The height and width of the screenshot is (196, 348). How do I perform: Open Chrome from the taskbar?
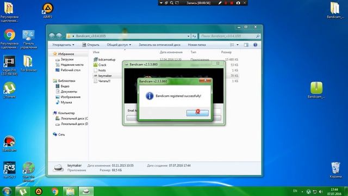(54, 191)
